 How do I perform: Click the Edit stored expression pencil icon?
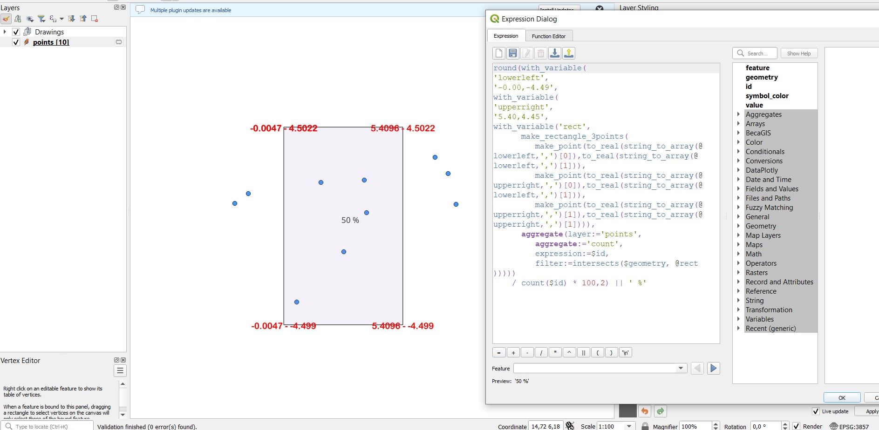coord(527,53)
